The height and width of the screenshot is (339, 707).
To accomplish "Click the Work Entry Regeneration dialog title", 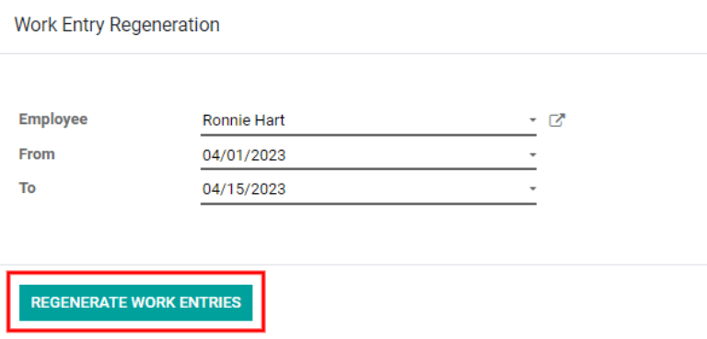I will click(117, 25).
